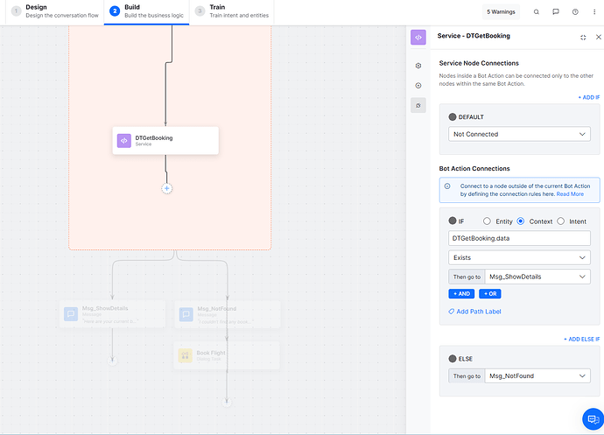The image size is (604, 435).
Task: Open the connections tab icon in side panel
Action: pos(418,105)
